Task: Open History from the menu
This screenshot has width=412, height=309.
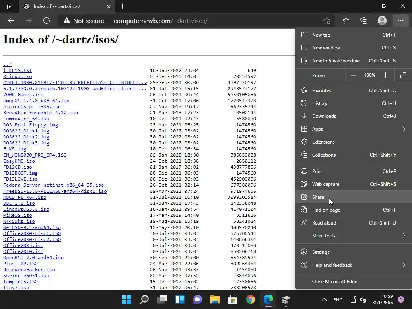Action: coord(354,103)
